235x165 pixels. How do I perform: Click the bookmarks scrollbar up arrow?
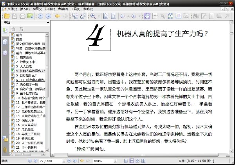pyautogui.click(x=47, y=35)
